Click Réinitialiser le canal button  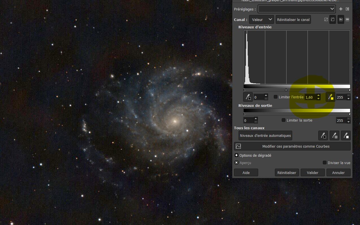tap(293, 20)
